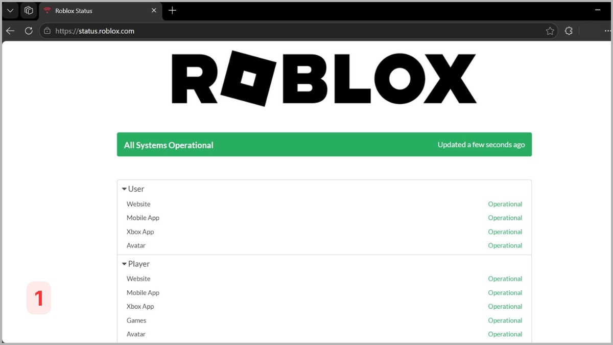
Task: Select Website under the User section
Action: pyautogui.click(x=138, y=204)
